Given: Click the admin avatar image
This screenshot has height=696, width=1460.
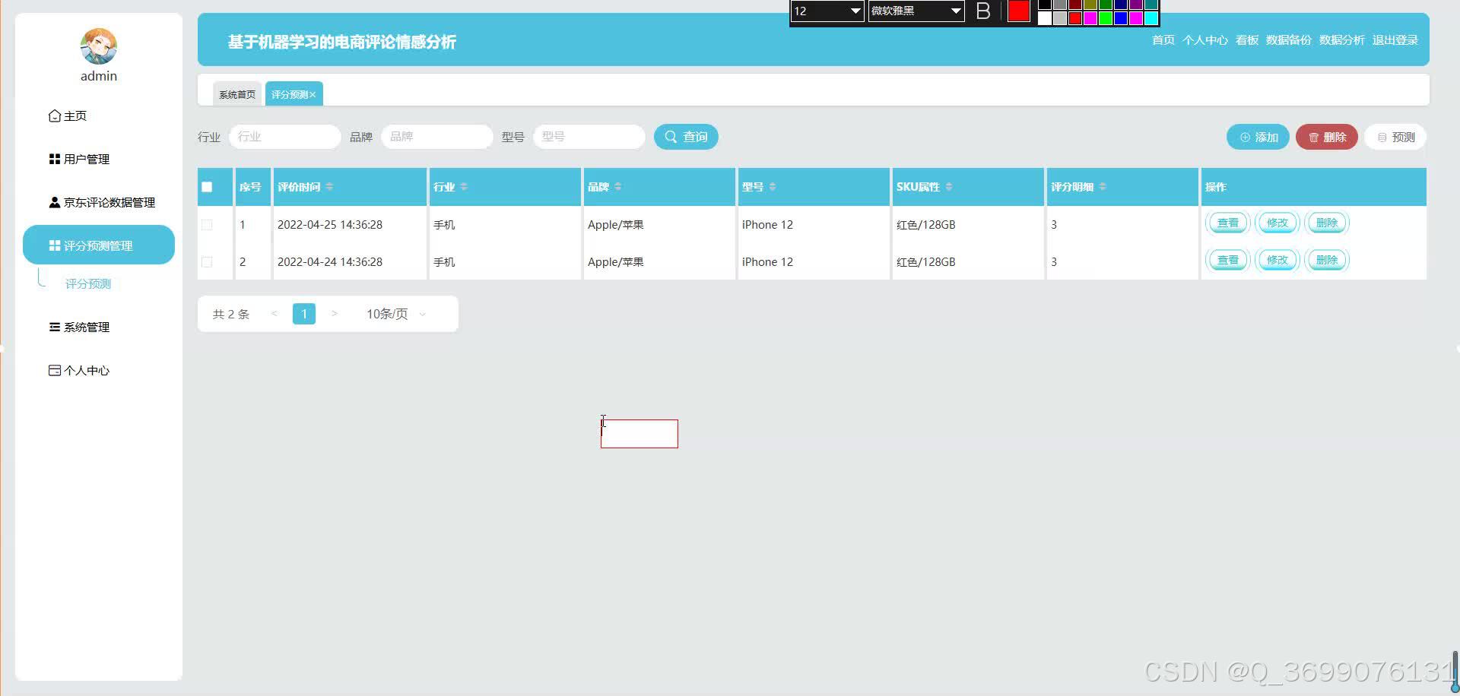Looking at the screenshot, I should 99,46.
